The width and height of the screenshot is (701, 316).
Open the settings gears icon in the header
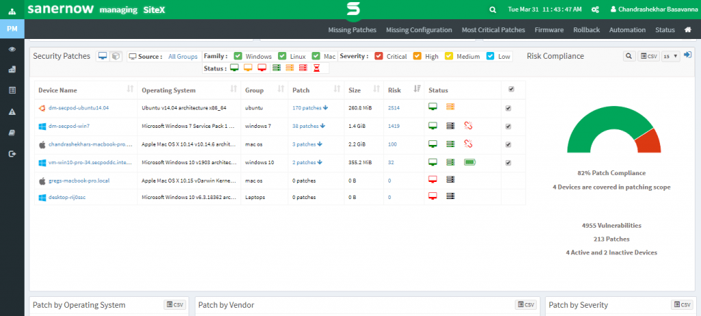coord(595,10)
